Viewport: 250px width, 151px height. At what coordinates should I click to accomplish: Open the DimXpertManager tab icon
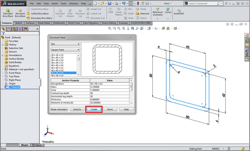tap(20, 29)
